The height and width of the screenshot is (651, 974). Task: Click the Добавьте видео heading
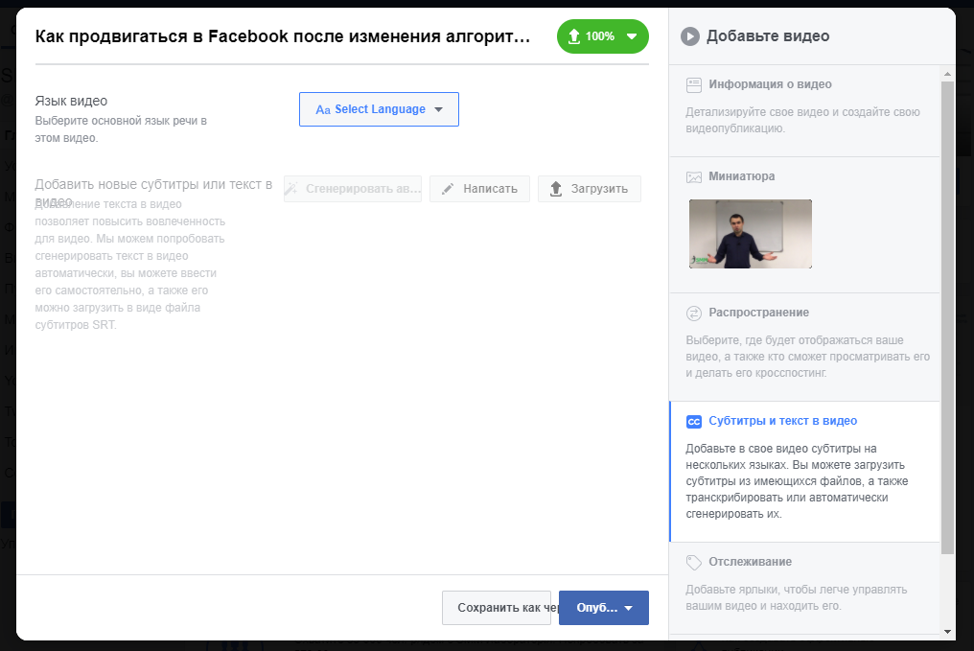click(768, 36)
